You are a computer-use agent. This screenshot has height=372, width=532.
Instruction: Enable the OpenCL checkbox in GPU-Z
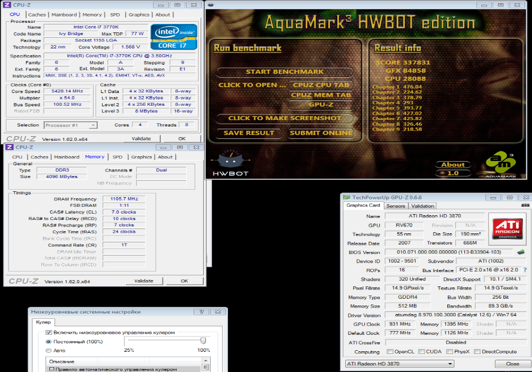390,352
